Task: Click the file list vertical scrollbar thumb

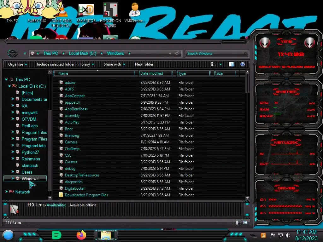Action: click(x=247, y=84)
